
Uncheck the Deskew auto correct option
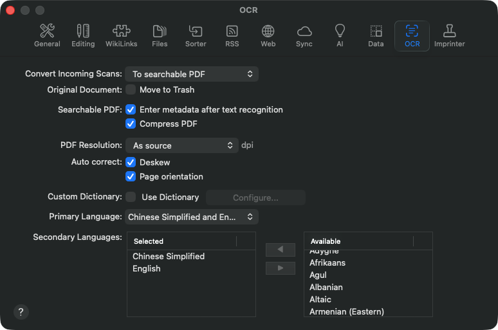tap(131, 162)
